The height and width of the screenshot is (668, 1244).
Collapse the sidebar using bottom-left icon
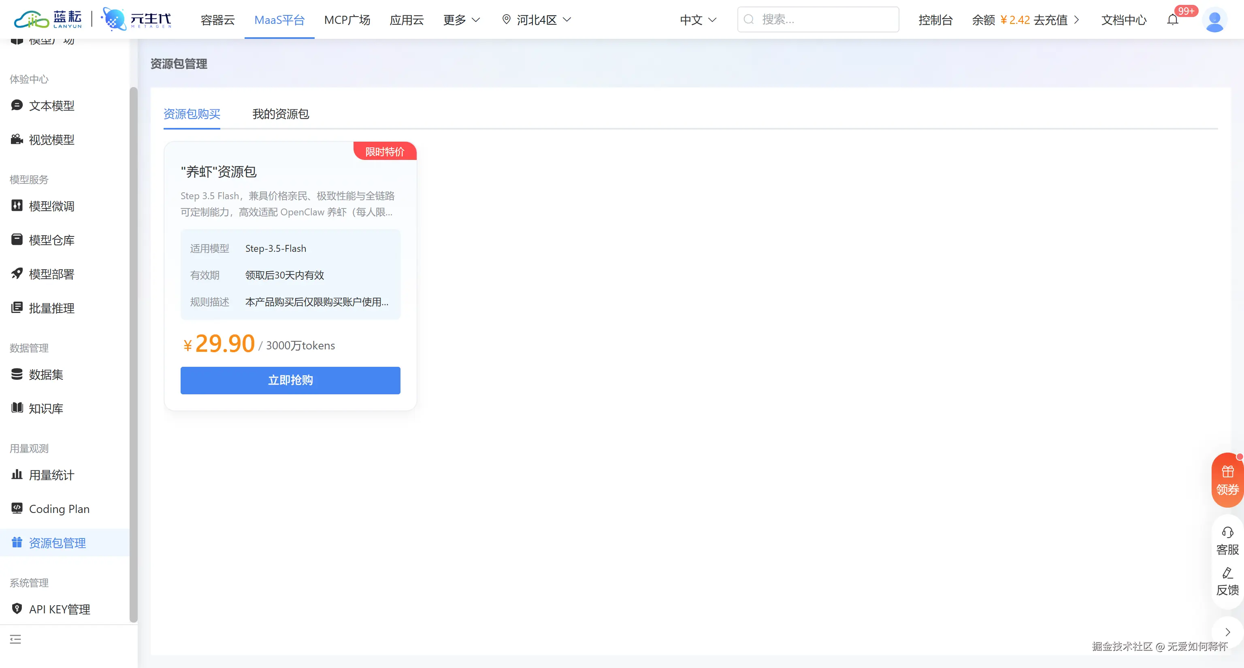pyautogui.click(x=15, y=639)
